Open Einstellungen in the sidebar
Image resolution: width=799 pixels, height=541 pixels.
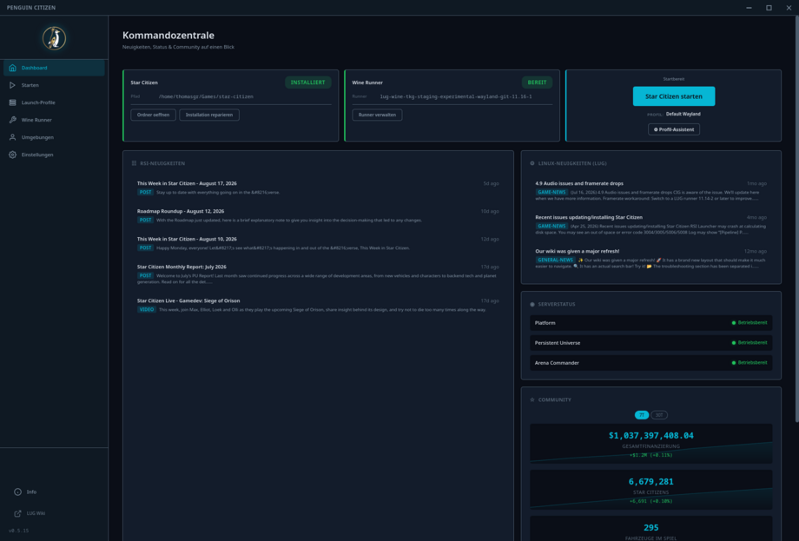tap(54, 155)
